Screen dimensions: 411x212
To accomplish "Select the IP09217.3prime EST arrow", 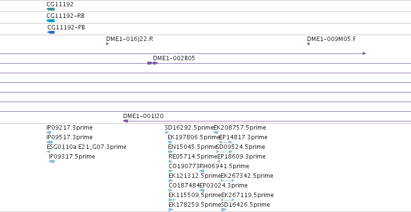I will [49, 132].
